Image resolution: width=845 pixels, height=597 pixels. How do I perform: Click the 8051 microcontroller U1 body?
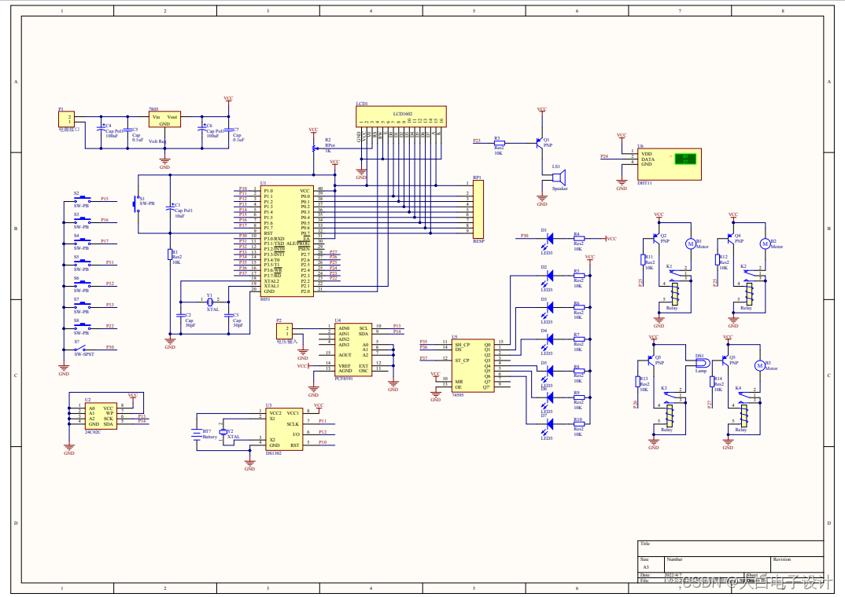[x=286, y=241]
